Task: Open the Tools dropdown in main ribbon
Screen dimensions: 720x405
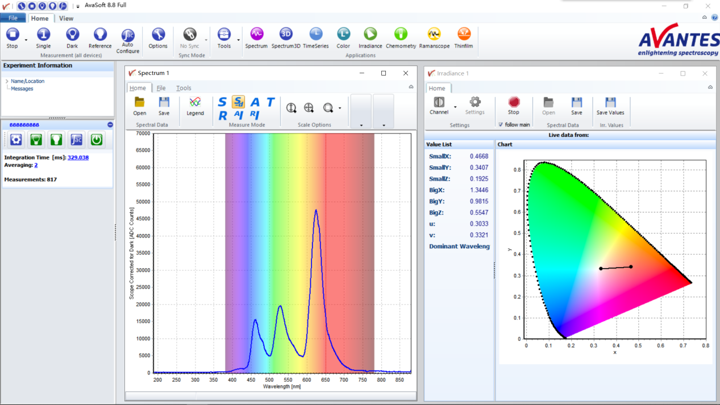Action: pyautogui.click(x=238, y=40)
